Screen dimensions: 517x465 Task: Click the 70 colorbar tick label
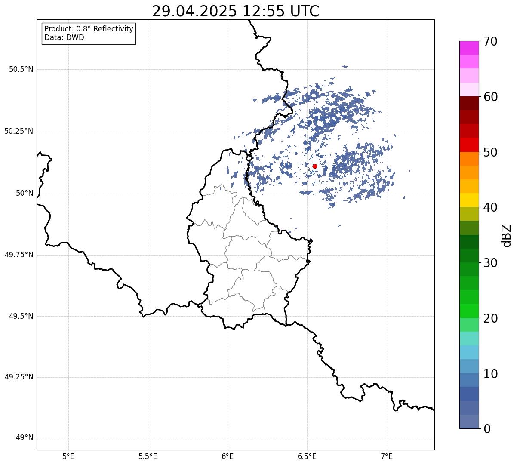(490, 41)
